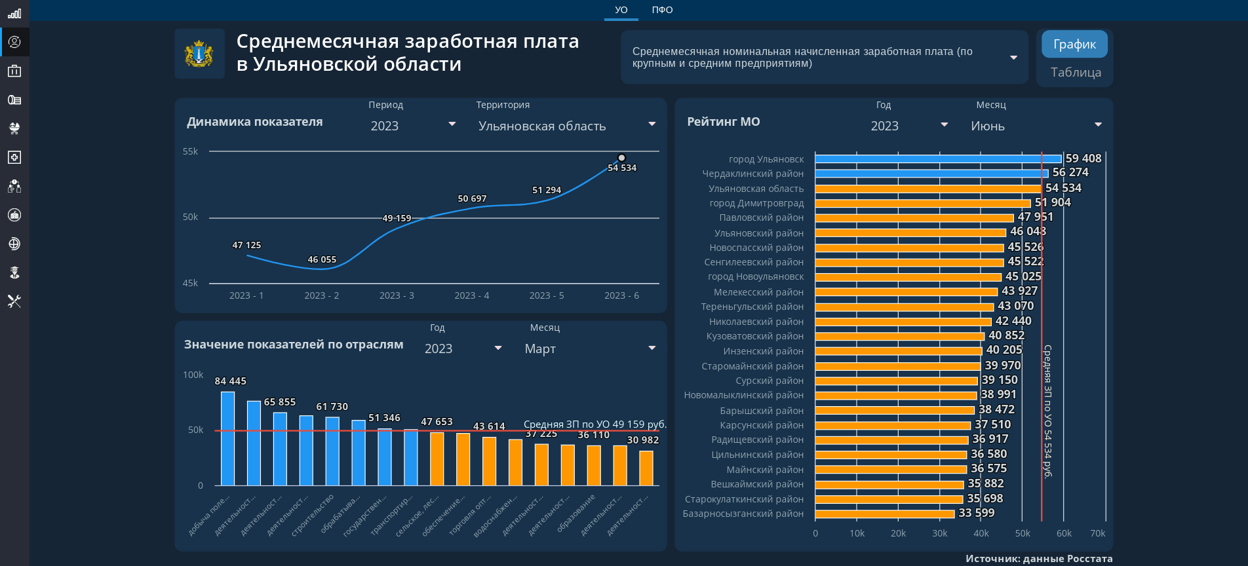
Task: Click the Ulyanovsk region coat of arms
Action: [x=199, y=54]
